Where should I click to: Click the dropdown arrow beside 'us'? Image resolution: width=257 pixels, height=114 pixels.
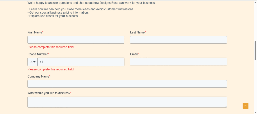pyautogui.click(x=34, y=62)
